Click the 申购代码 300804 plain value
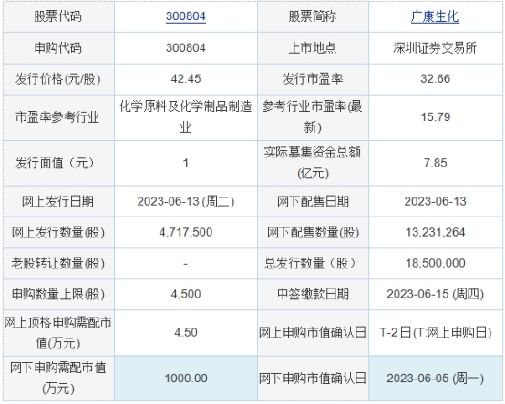Viewport: 505px width, 404px height. coord(186,48)
